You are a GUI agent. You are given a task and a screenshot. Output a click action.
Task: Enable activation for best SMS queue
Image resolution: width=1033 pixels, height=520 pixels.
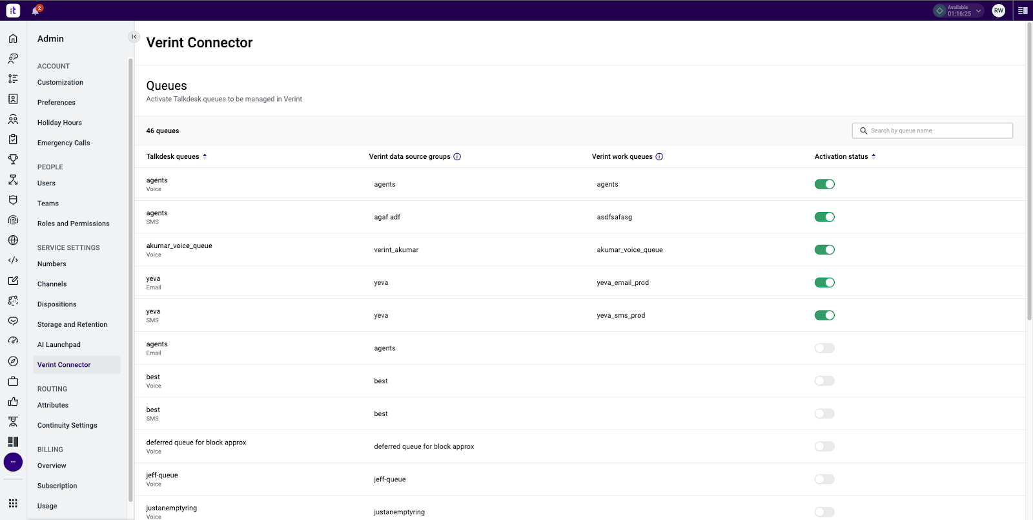click(824, 413)
